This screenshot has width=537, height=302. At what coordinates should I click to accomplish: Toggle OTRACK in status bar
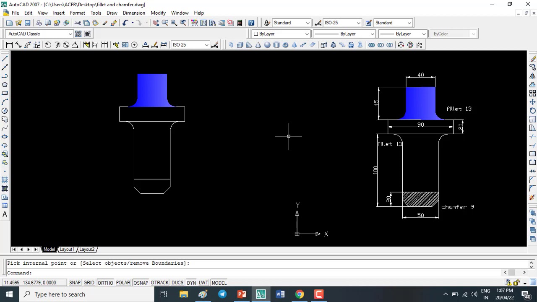159,283
